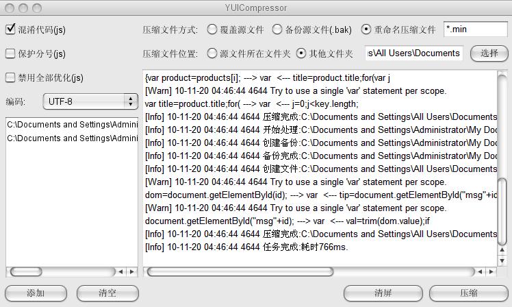The image size is (512, 307).
Task: Click the 清屏 button to clear log
Action: pyautogui.click(x=383, y=293)
